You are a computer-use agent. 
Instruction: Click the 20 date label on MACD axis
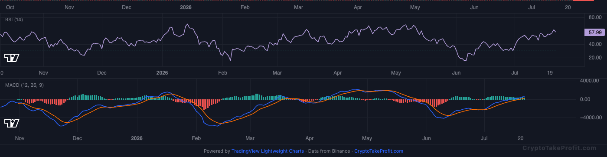[521, 138]
